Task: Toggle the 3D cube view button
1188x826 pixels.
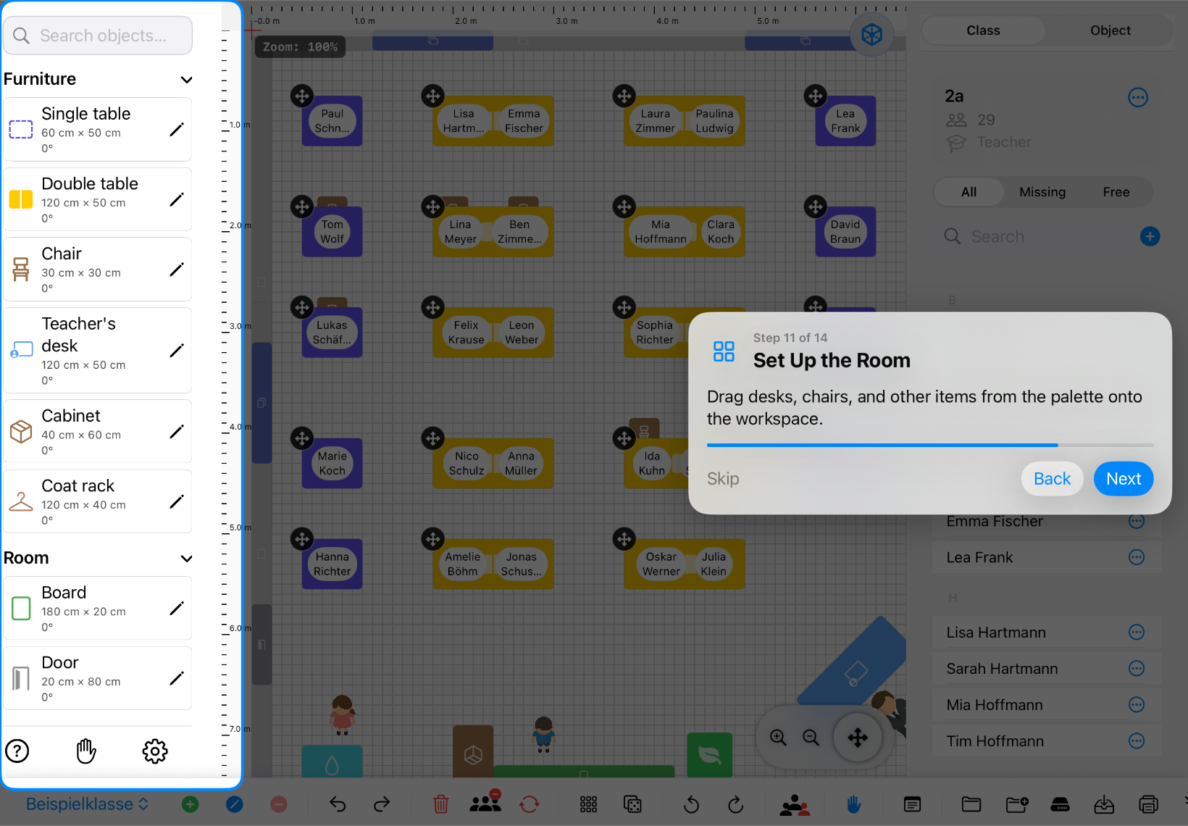Action: 871,34
